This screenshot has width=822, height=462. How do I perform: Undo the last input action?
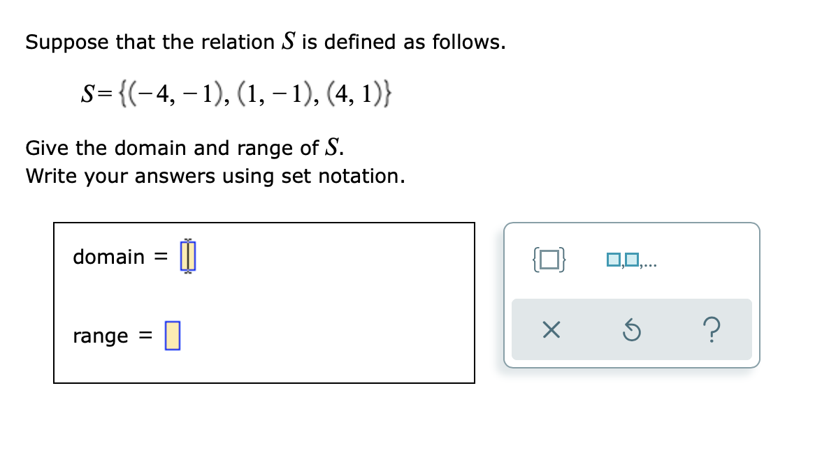[x=631, y=330]
